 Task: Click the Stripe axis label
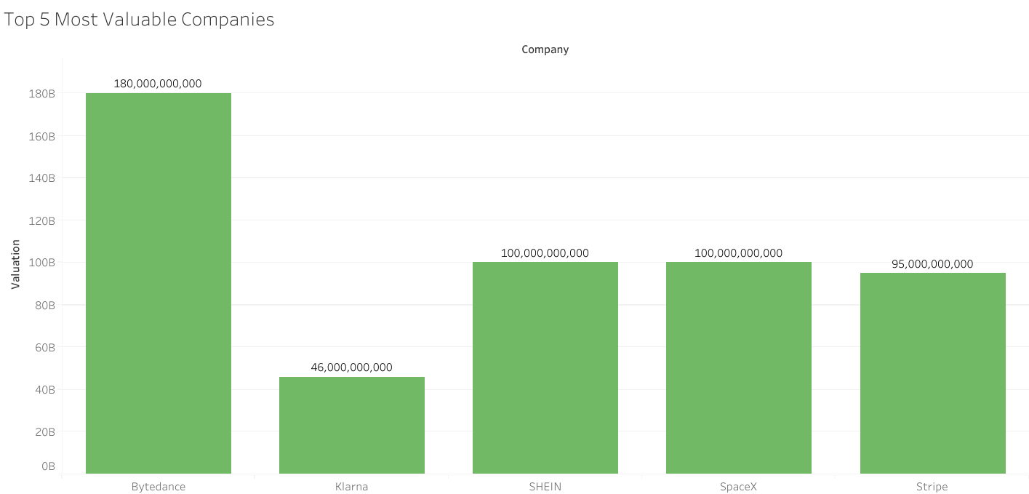(933, 487)
